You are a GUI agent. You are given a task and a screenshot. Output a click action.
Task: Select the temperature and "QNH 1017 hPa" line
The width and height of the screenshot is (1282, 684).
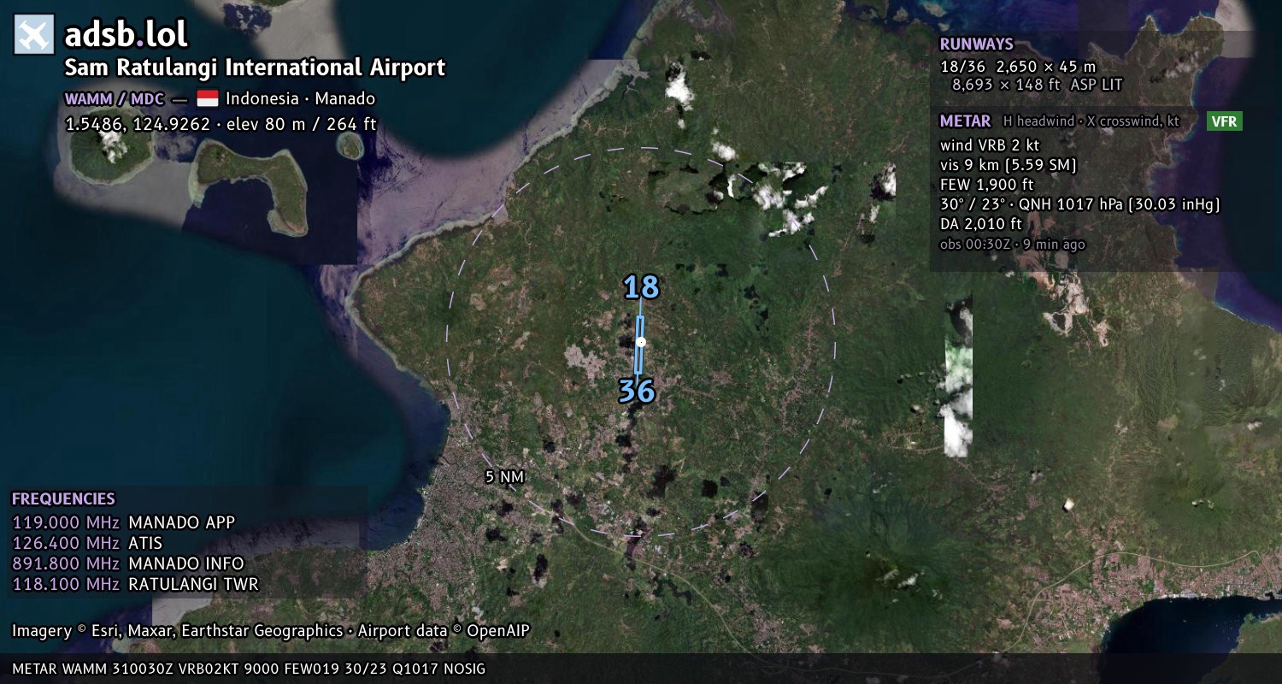(1079, 204)
